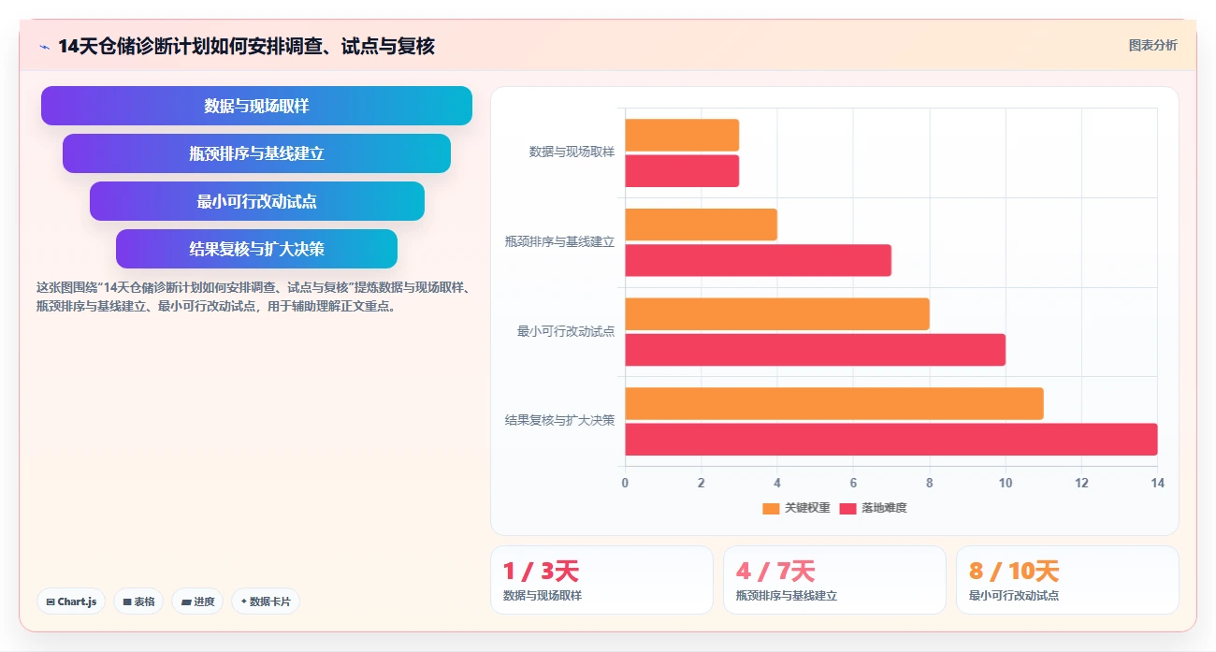Screen dimensions: 1216x652
Task: Click the 数据卡片 tag chip
Action: tap(266, 601)
